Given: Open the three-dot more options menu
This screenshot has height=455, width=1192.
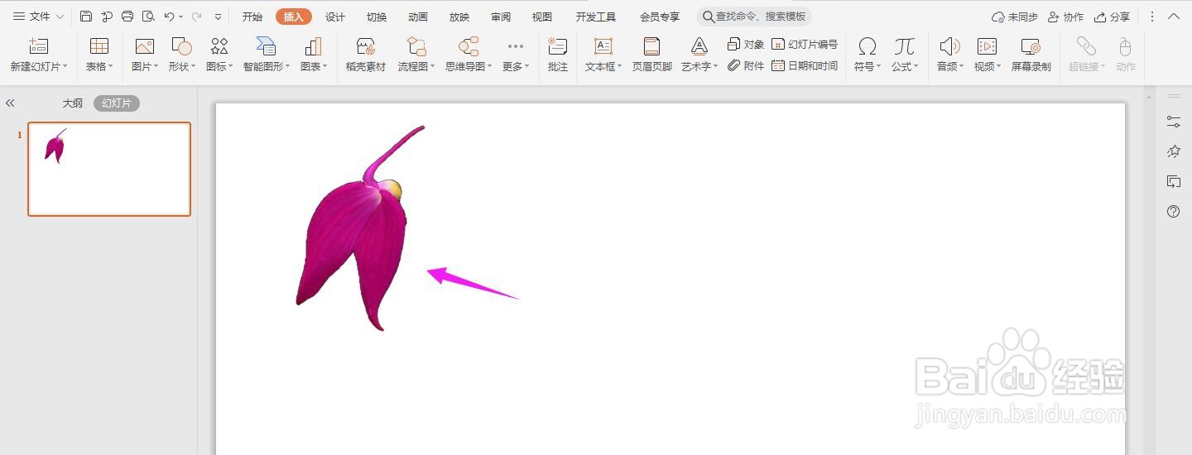Looking at the screenshot, I should click(1152, 17).
